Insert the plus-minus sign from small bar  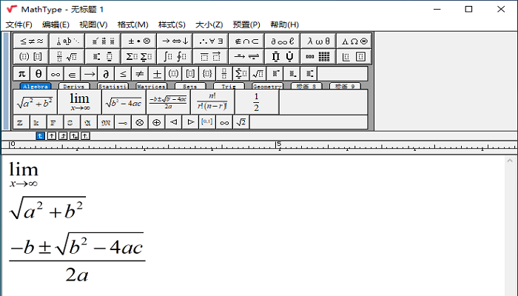coord(157,74)
